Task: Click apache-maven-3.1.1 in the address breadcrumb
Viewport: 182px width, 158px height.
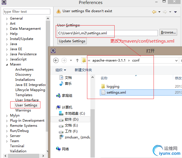Action: [x=109, y=60]
